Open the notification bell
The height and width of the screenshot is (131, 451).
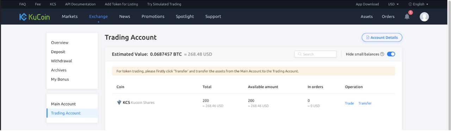[407, 16]
